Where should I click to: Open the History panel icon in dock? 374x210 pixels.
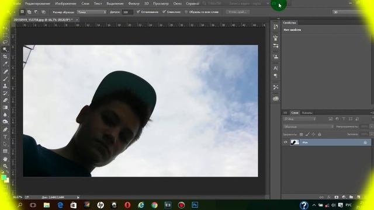276,27
